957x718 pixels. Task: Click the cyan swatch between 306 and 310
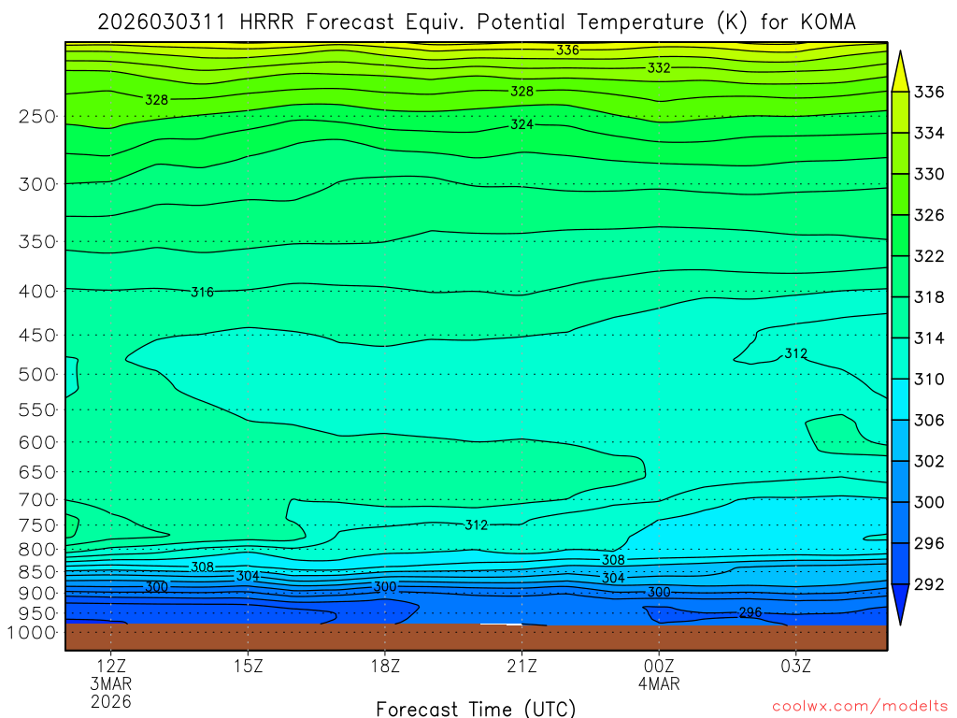click(900, 400)
